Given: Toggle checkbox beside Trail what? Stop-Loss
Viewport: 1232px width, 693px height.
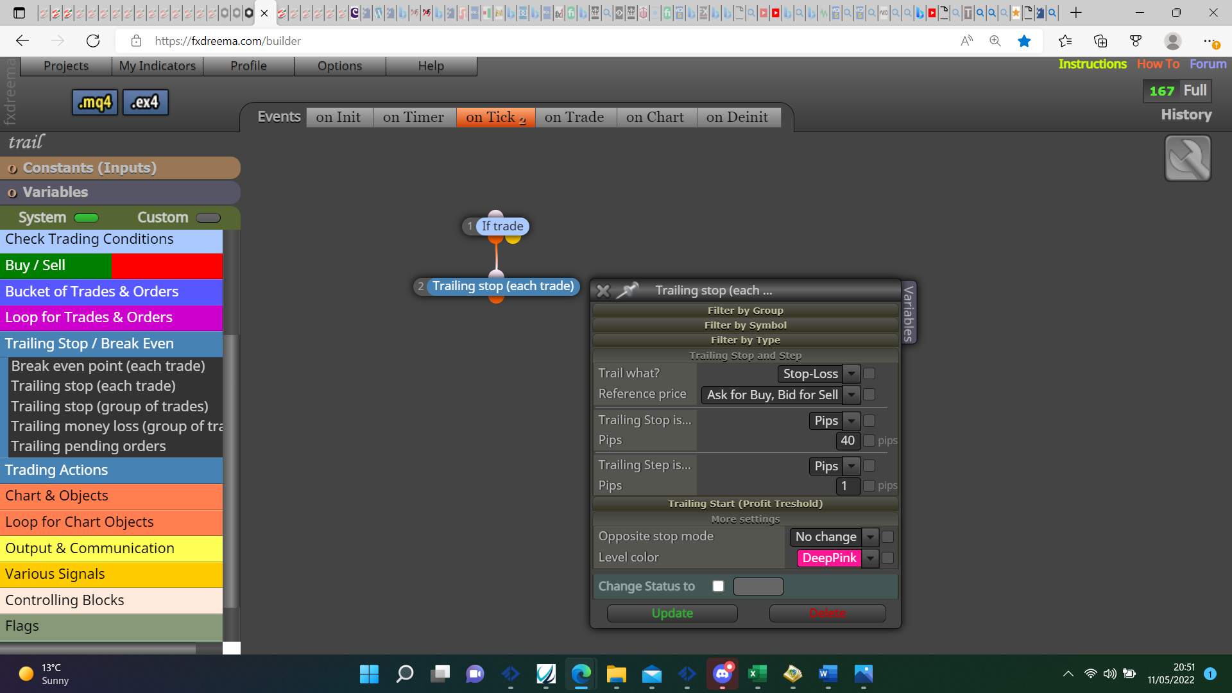Looking at the screenshot, I should [869, 373].
